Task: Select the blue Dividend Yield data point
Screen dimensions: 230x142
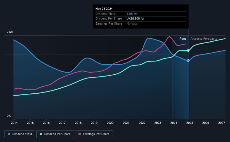Action: 188,60
